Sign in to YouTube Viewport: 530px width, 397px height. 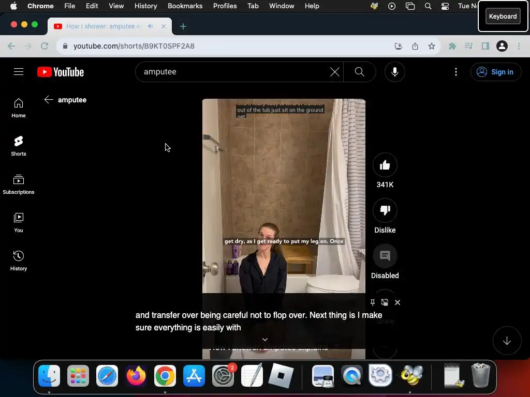495,71
